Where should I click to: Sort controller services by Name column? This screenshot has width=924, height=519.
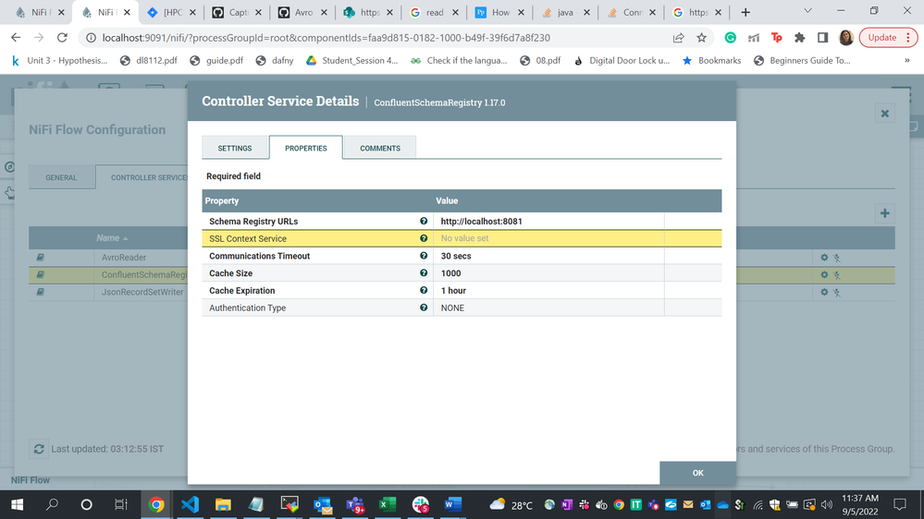112,237
